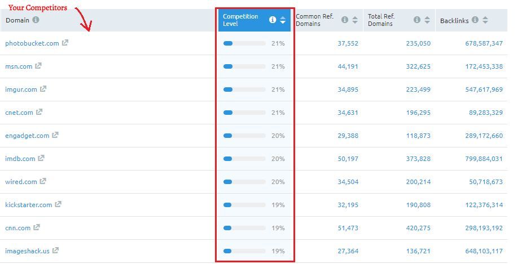Screen dimensions: 522x264
Task: Open the imageshack.us domain link
Action: tap(27, 251)
